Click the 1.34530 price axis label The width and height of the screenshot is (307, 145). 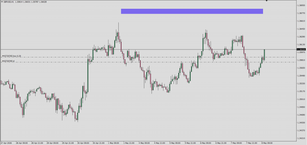pos(301,123)
